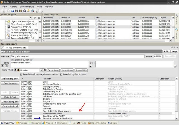This screenshot has height=125, width=179.
Task: Switch to the Wrapper tab
Action: pyautogui.click(x=48, y=123)
